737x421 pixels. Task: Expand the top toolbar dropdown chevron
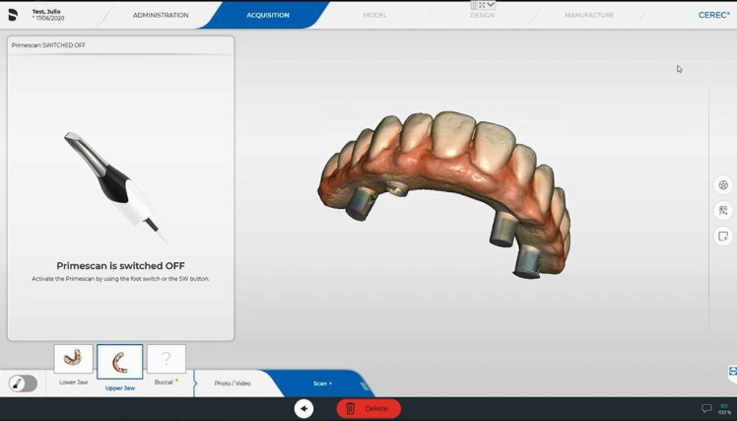tap(491, 5)
